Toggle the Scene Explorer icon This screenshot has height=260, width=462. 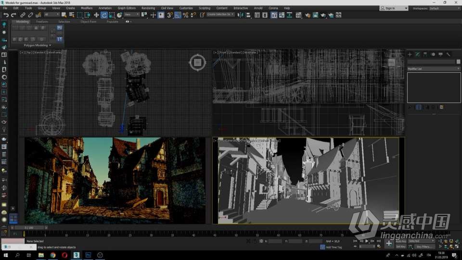(x=257, y=15)
